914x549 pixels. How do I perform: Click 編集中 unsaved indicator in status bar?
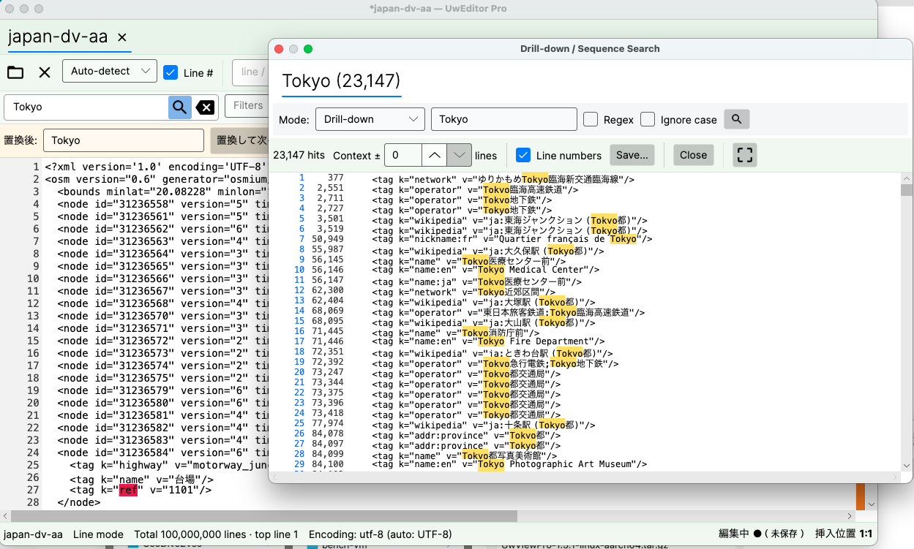(x=762, y=534)
